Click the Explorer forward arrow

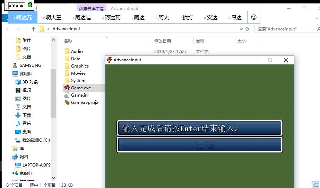click(x=18, y=29)
